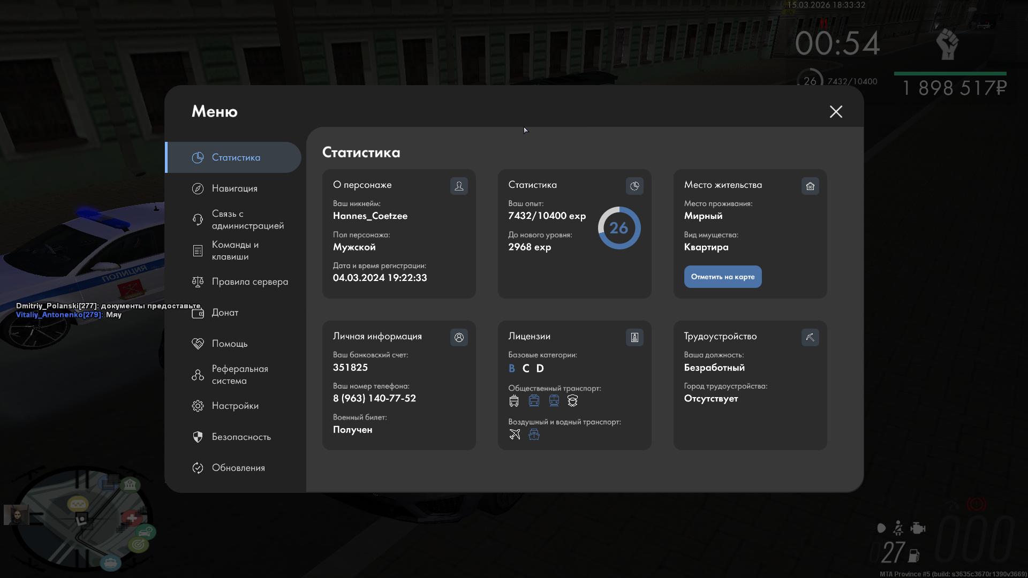Open the Настройки menu item
Image resolution: width=1028 pixels, height=578 pixels.
[235, 406]
